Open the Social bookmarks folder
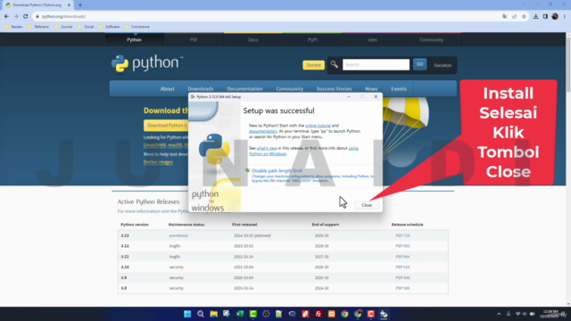Viewport: 571px width, 321px height. click(x=86, y=27)
